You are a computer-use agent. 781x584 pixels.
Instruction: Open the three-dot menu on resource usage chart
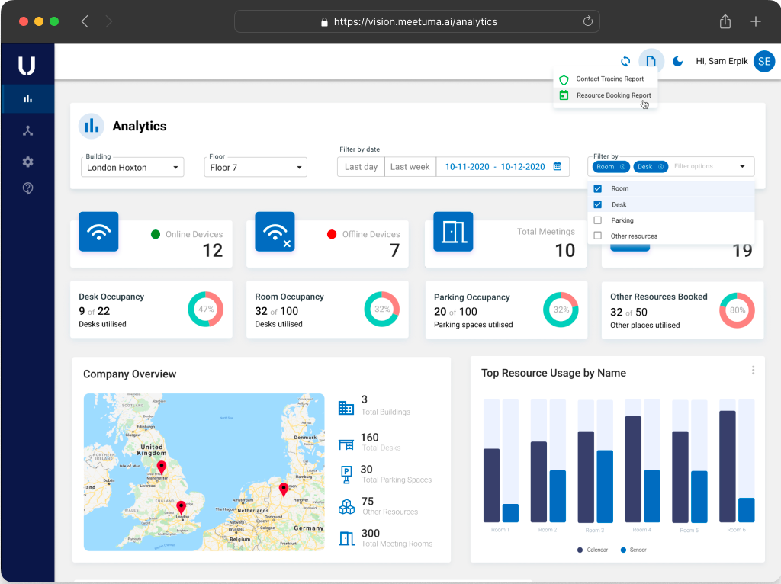pos(753,370)
